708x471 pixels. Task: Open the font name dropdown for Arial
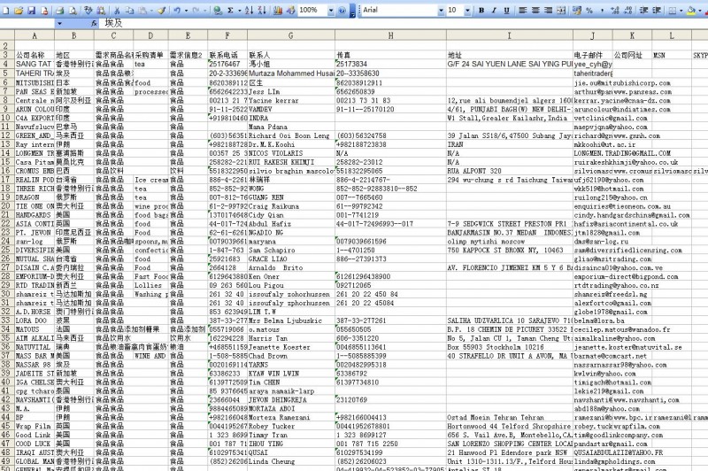click(441, 11)
